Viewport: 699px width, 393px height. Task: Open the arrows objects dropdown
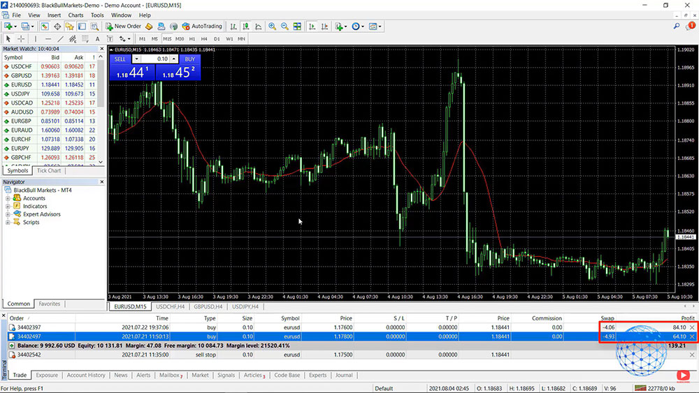(124, 38)
